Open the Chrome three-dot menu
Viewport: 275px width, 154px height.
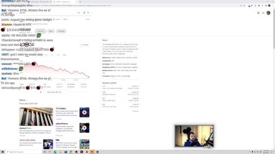click(x=272, y=6)
